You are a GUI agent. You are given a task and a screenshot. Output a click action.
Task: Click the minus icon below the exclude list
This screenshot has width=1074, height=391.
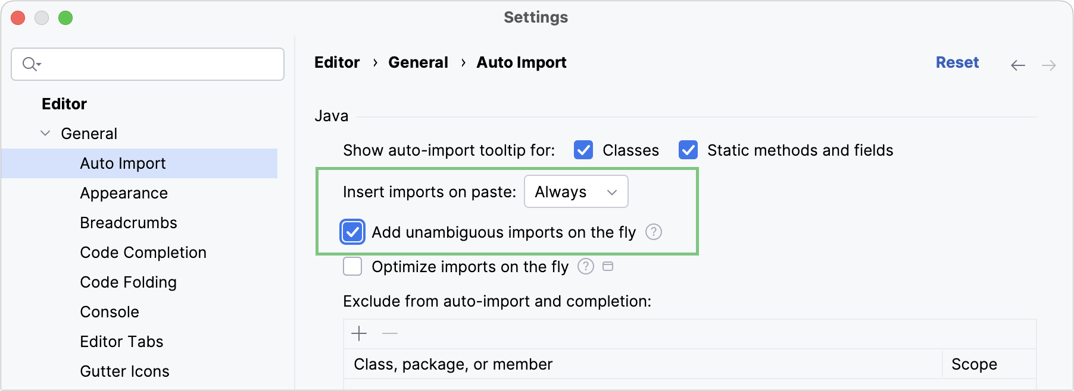[x=390, y=333]
